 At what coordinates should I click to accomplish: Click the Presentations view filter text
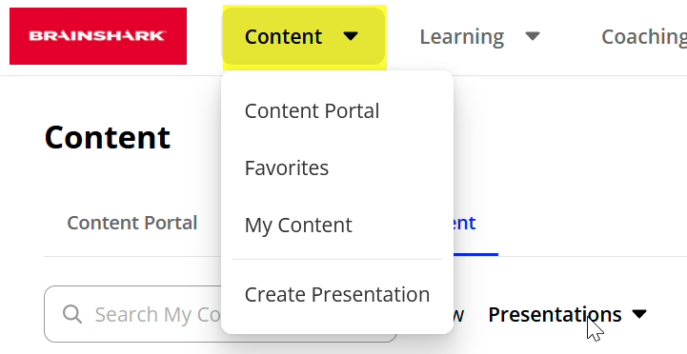[555, 314]
